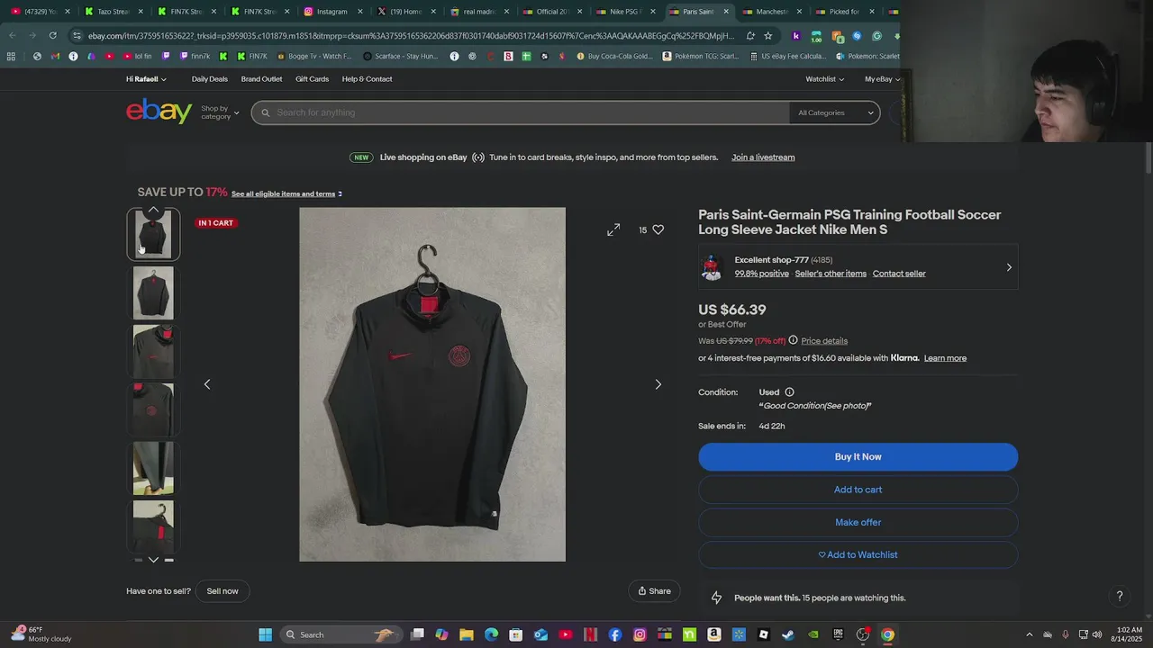This screenshot has width=1153, height=648.
Task: Open Brand Outlet in eBay top menu
Action: [261, 79]
